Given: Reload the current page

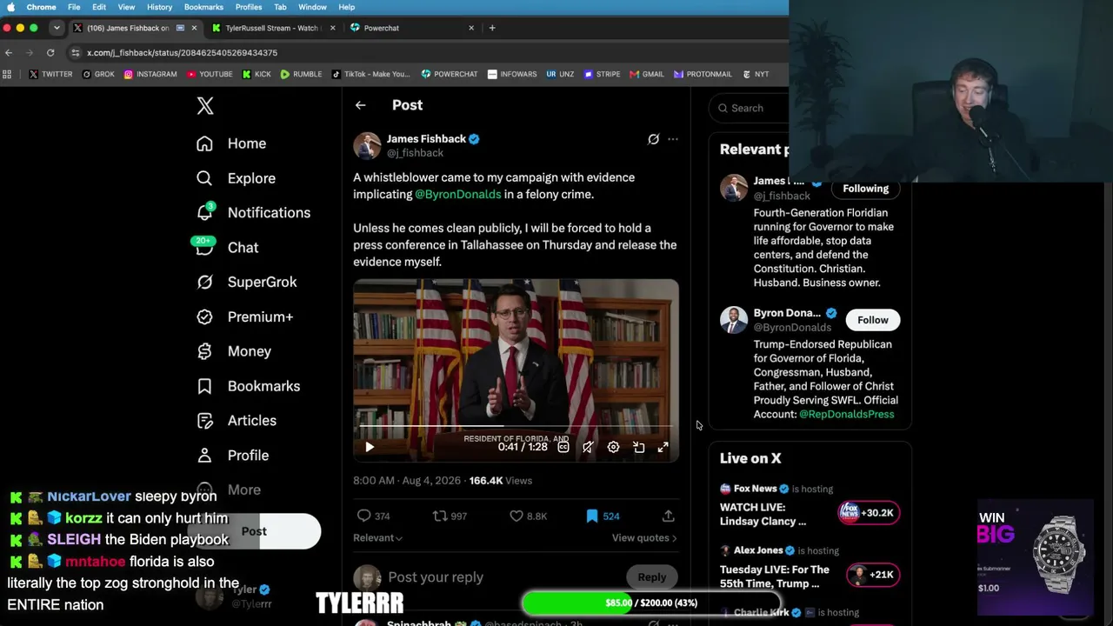Looking at the screenshot, I should 50,53.
